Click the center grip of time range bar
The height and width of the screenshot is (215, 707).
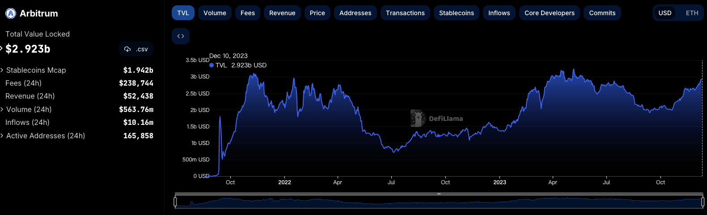(x=439, y=194)
